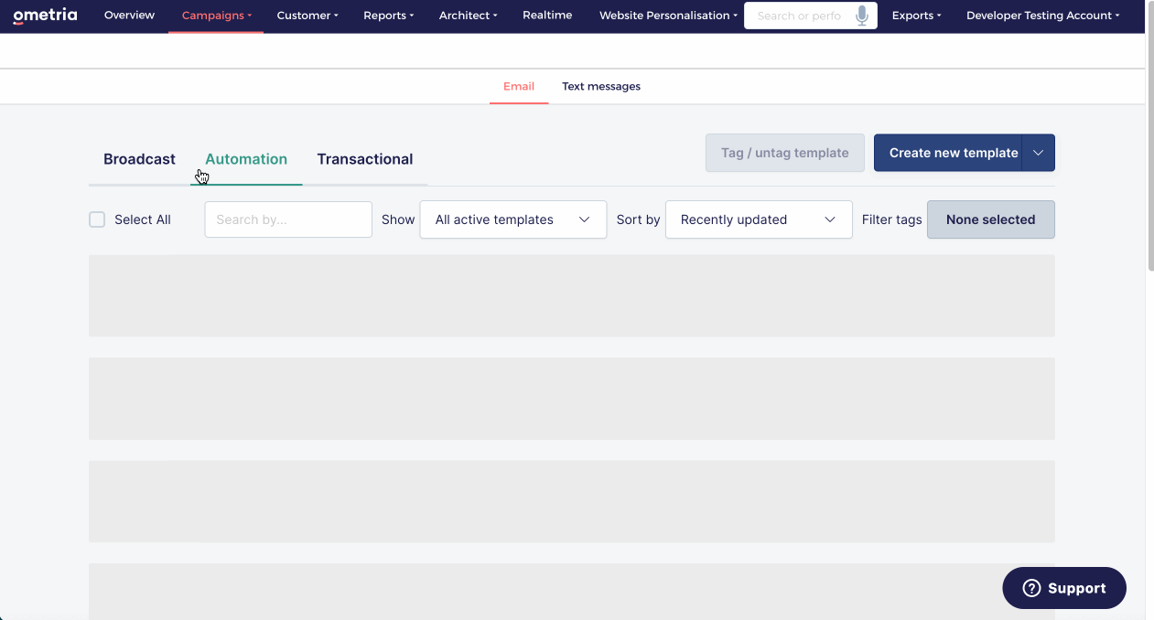Click the microphone icon in search box
Image resolution: width=1154 pixels, height=620 pixels.
click(861, 16)
